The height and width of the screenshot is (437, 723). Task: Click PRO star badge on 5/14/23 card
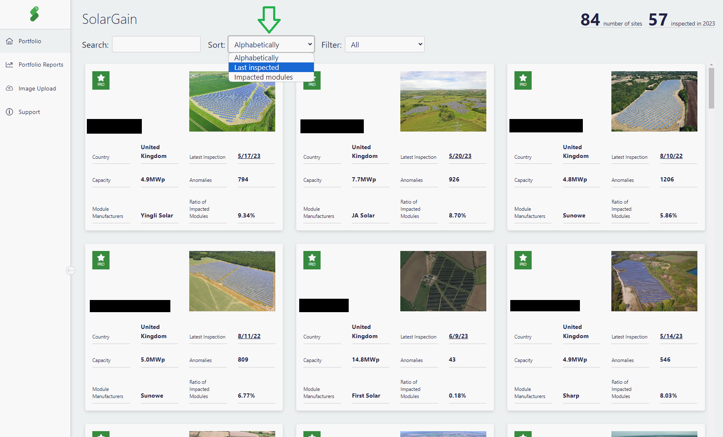point(523,260)
